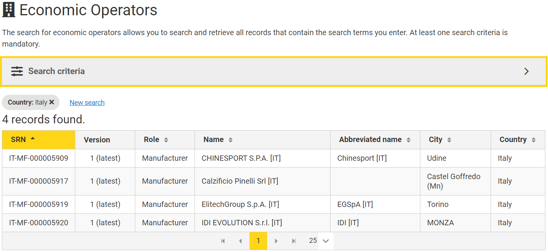The image size is (548, 252).
Task: Go to next page of results
Action: [276, 241]
